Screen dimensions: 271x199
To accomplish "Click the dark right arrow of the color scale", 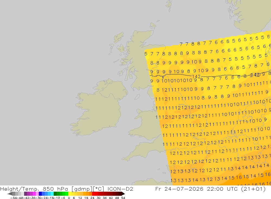I will 123,194.
